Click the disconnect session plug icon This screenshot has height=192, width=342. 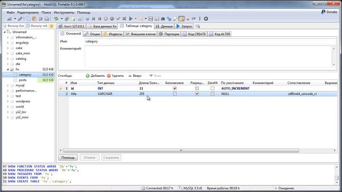coord(20,19)
